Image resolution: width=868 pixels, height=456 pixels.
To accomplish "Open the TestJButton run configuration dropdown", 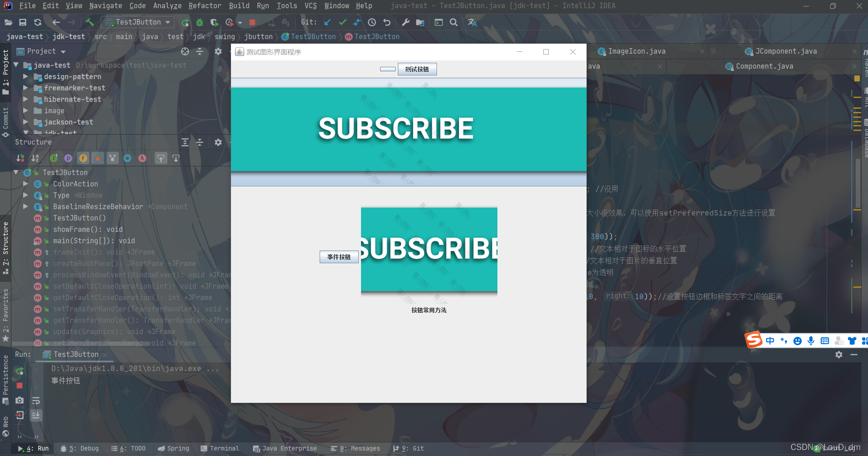I will (x=138, y=22).
